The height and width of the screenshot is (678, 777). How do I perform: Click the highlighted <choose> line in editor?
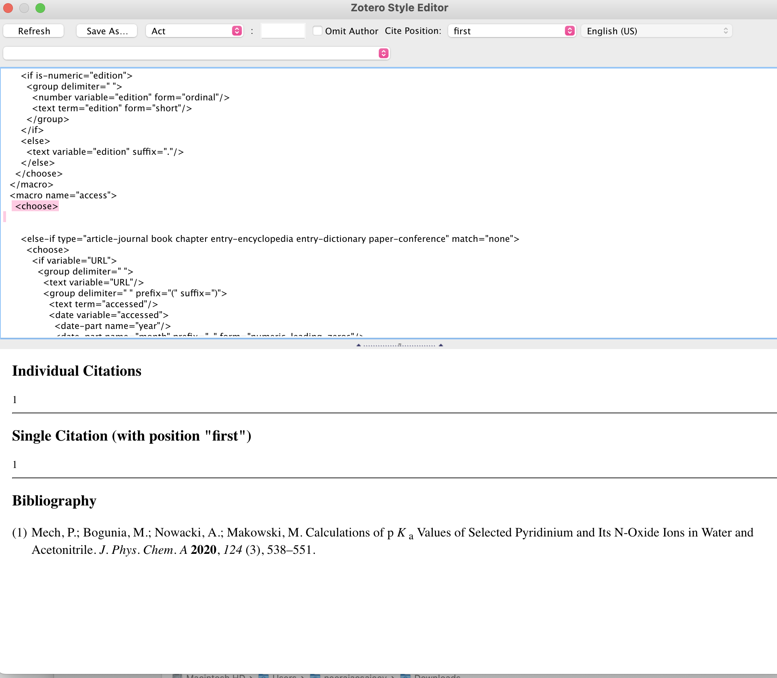(x=36, y=206)
